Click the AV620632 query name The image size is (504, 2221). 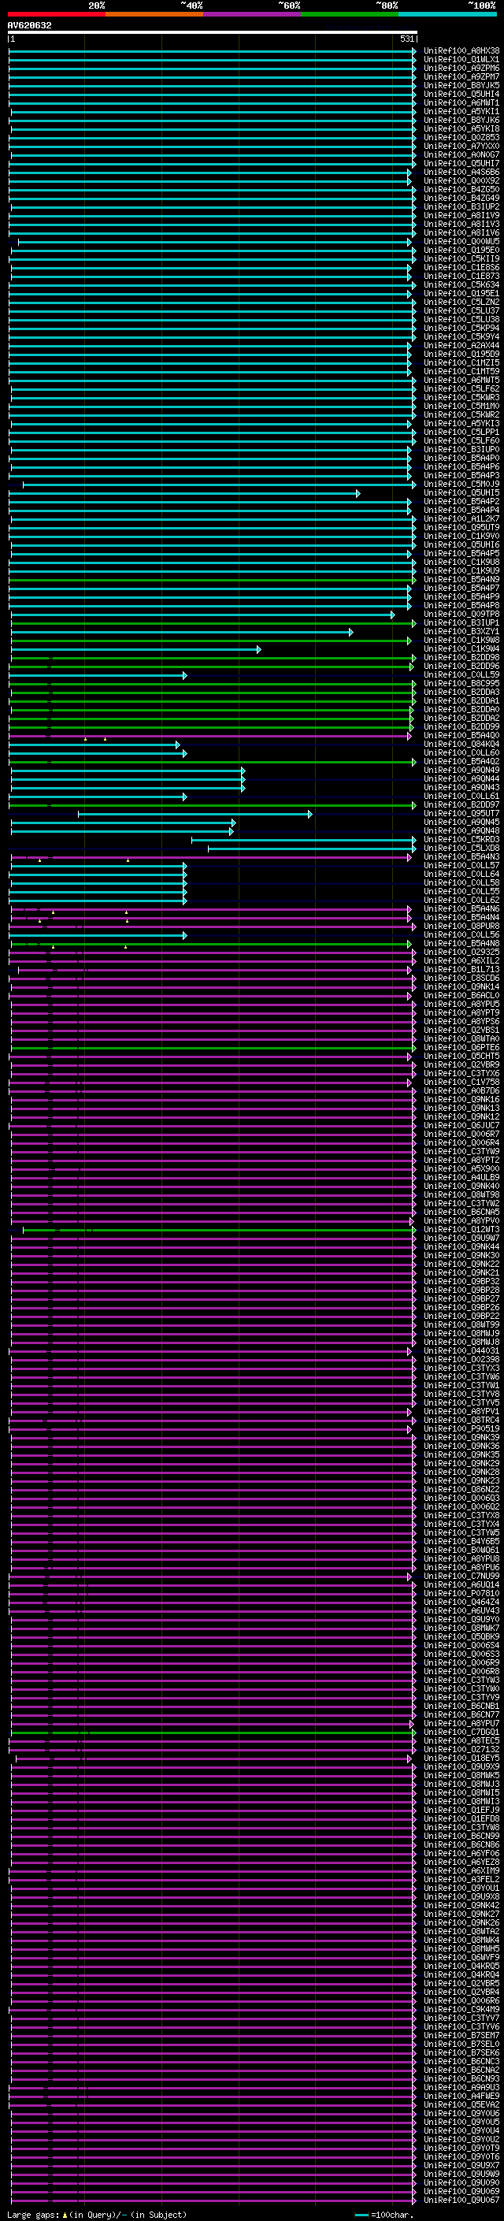(29, 26)
